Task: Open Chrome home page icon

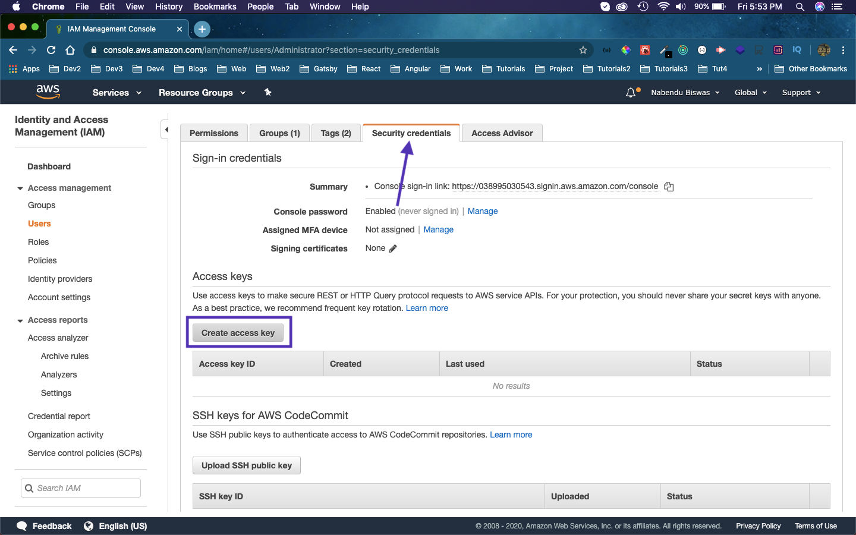Action: 70,50
